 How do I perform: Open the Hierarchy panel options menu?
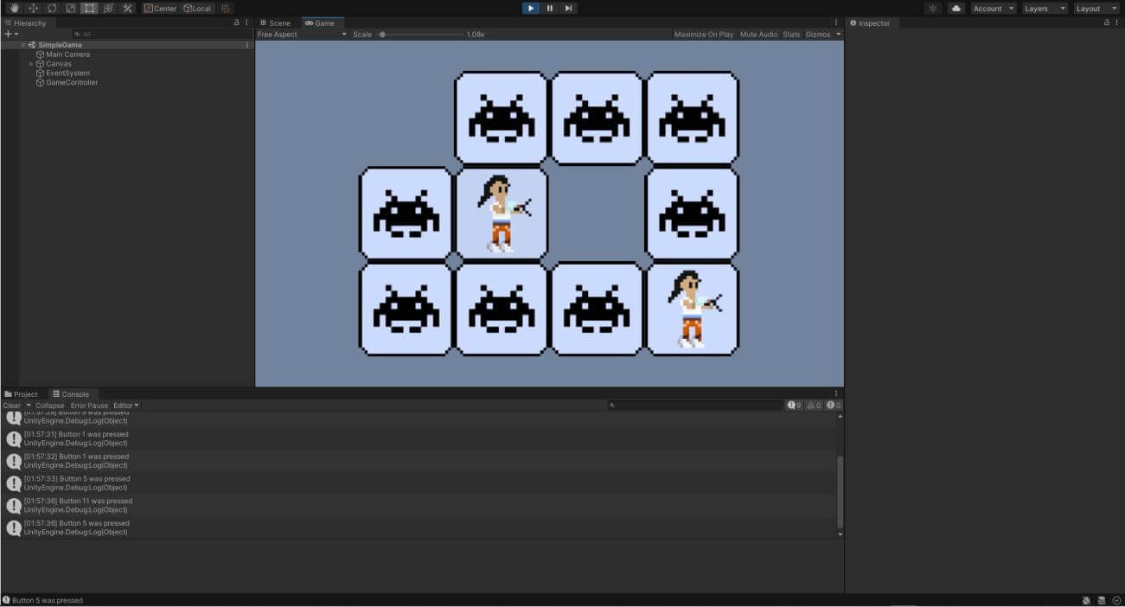click(x=246, y=22)
